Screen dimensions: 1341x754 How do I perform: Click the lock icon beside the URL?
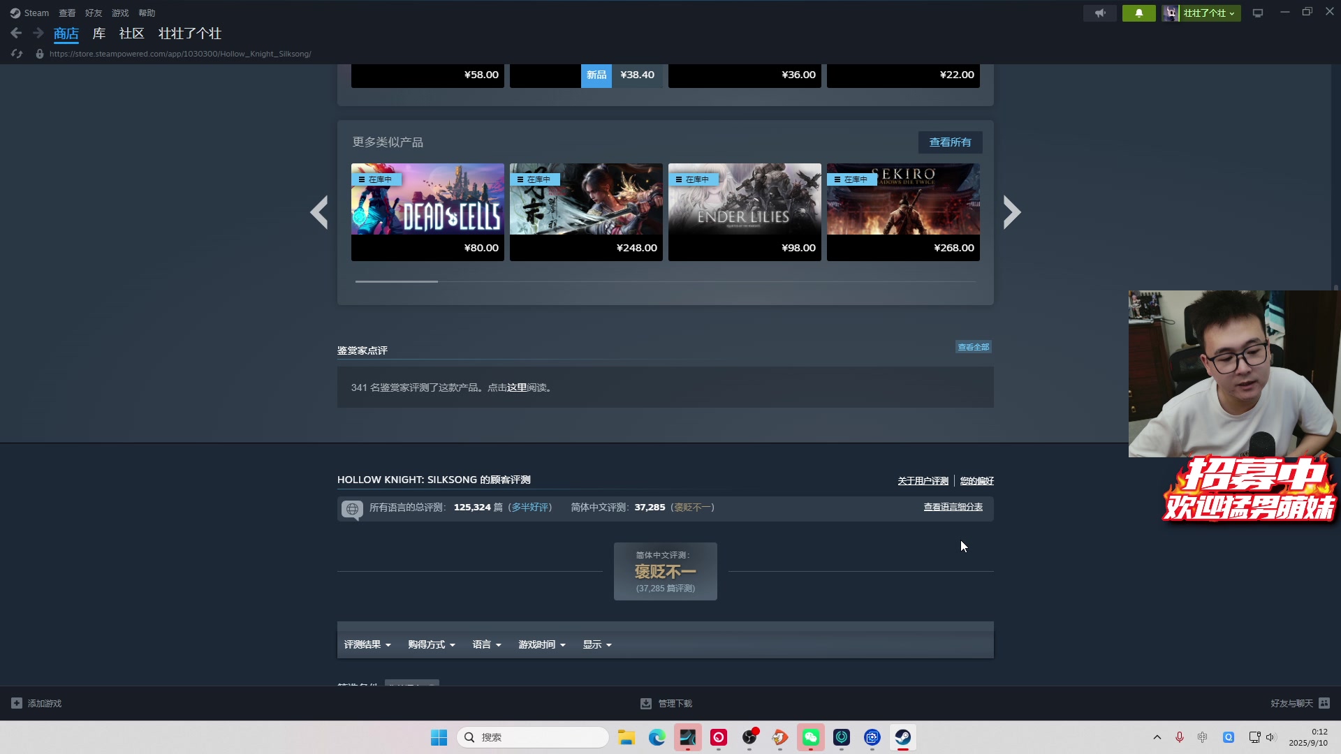click(x=40, y=54)
